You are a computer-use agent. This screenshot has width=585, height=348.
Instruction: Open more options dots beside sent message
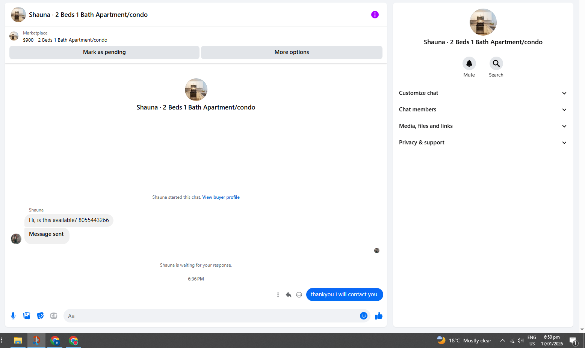(x=278, y=295)
